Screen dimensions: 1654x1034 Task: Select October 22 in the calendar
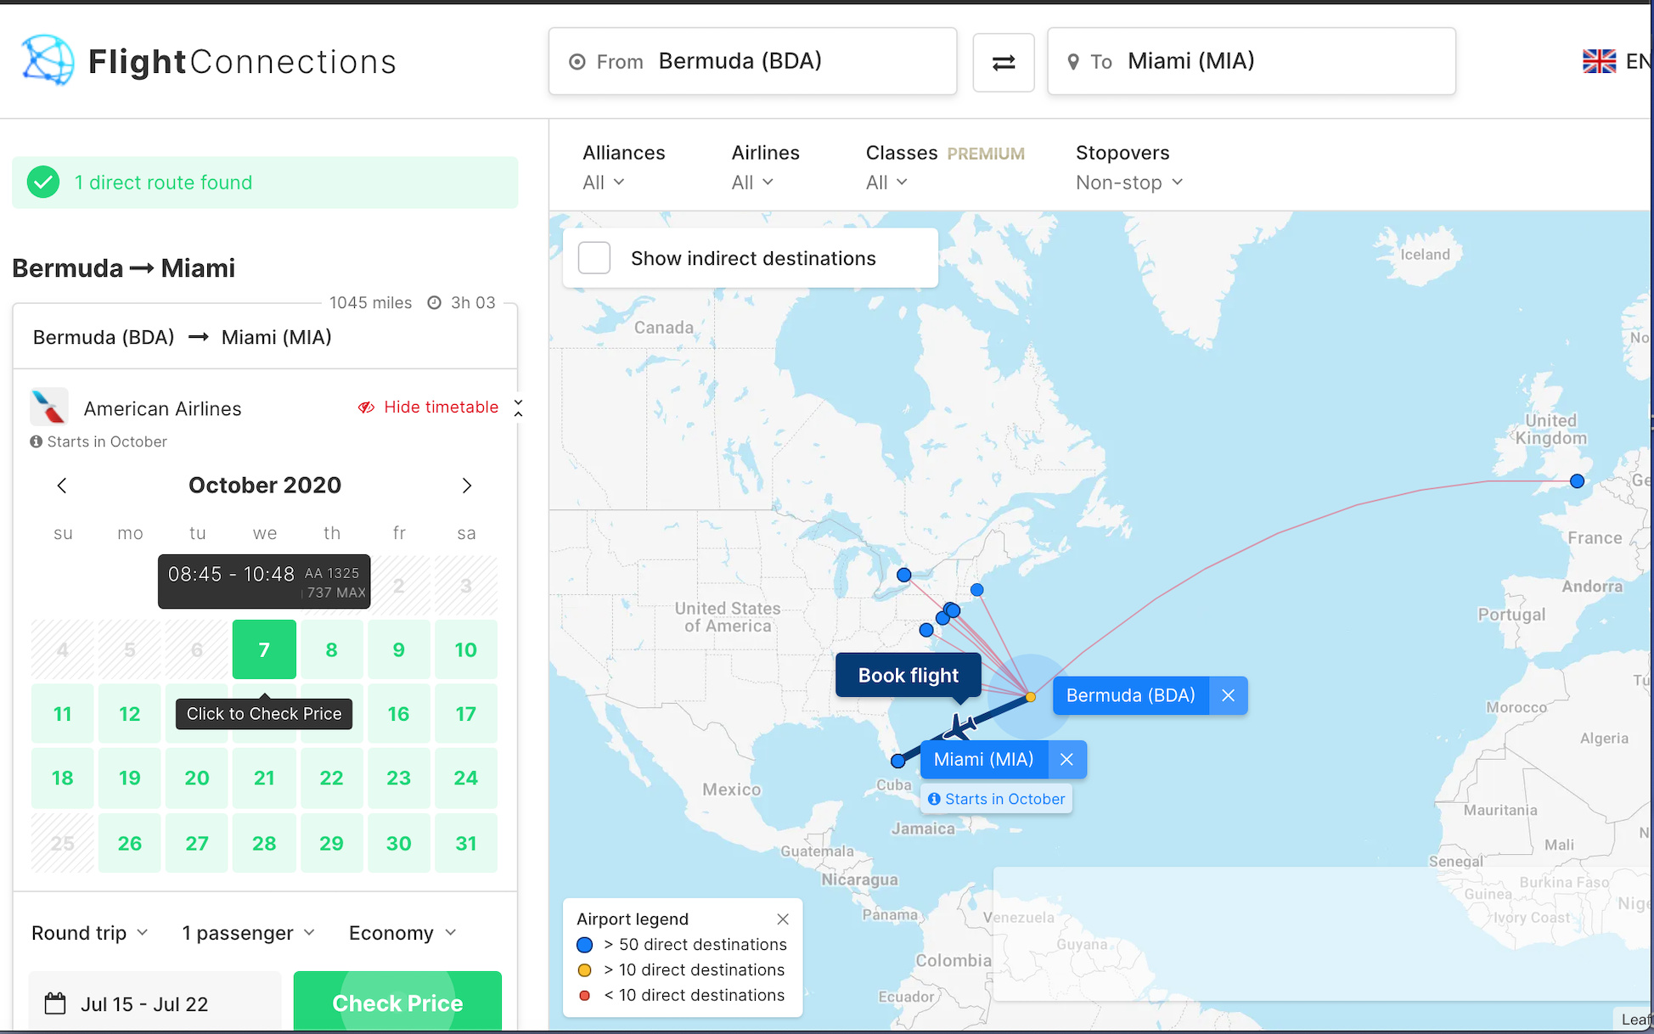331,778
